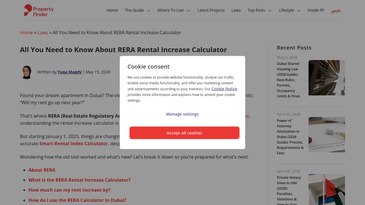Viewport: 365px width, 205px height.
Task: Jump to What is the RERA Rental Increase Calculator
Action: pos(80,180)
